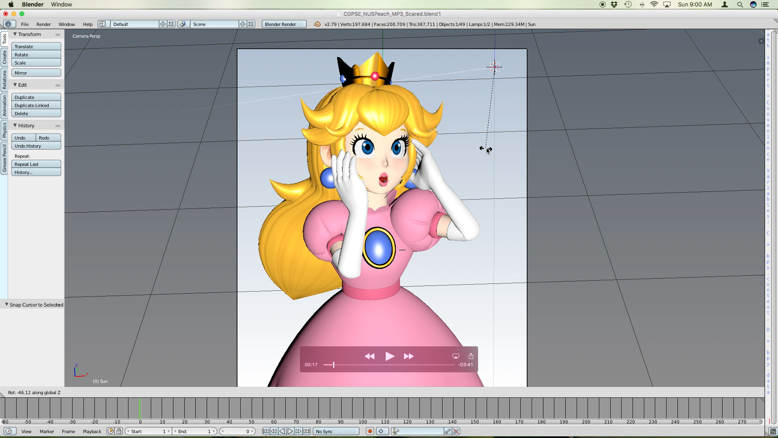Screen dimensions: 778x438
Task: Click the Duplicate button
Action: pos(36,97)
